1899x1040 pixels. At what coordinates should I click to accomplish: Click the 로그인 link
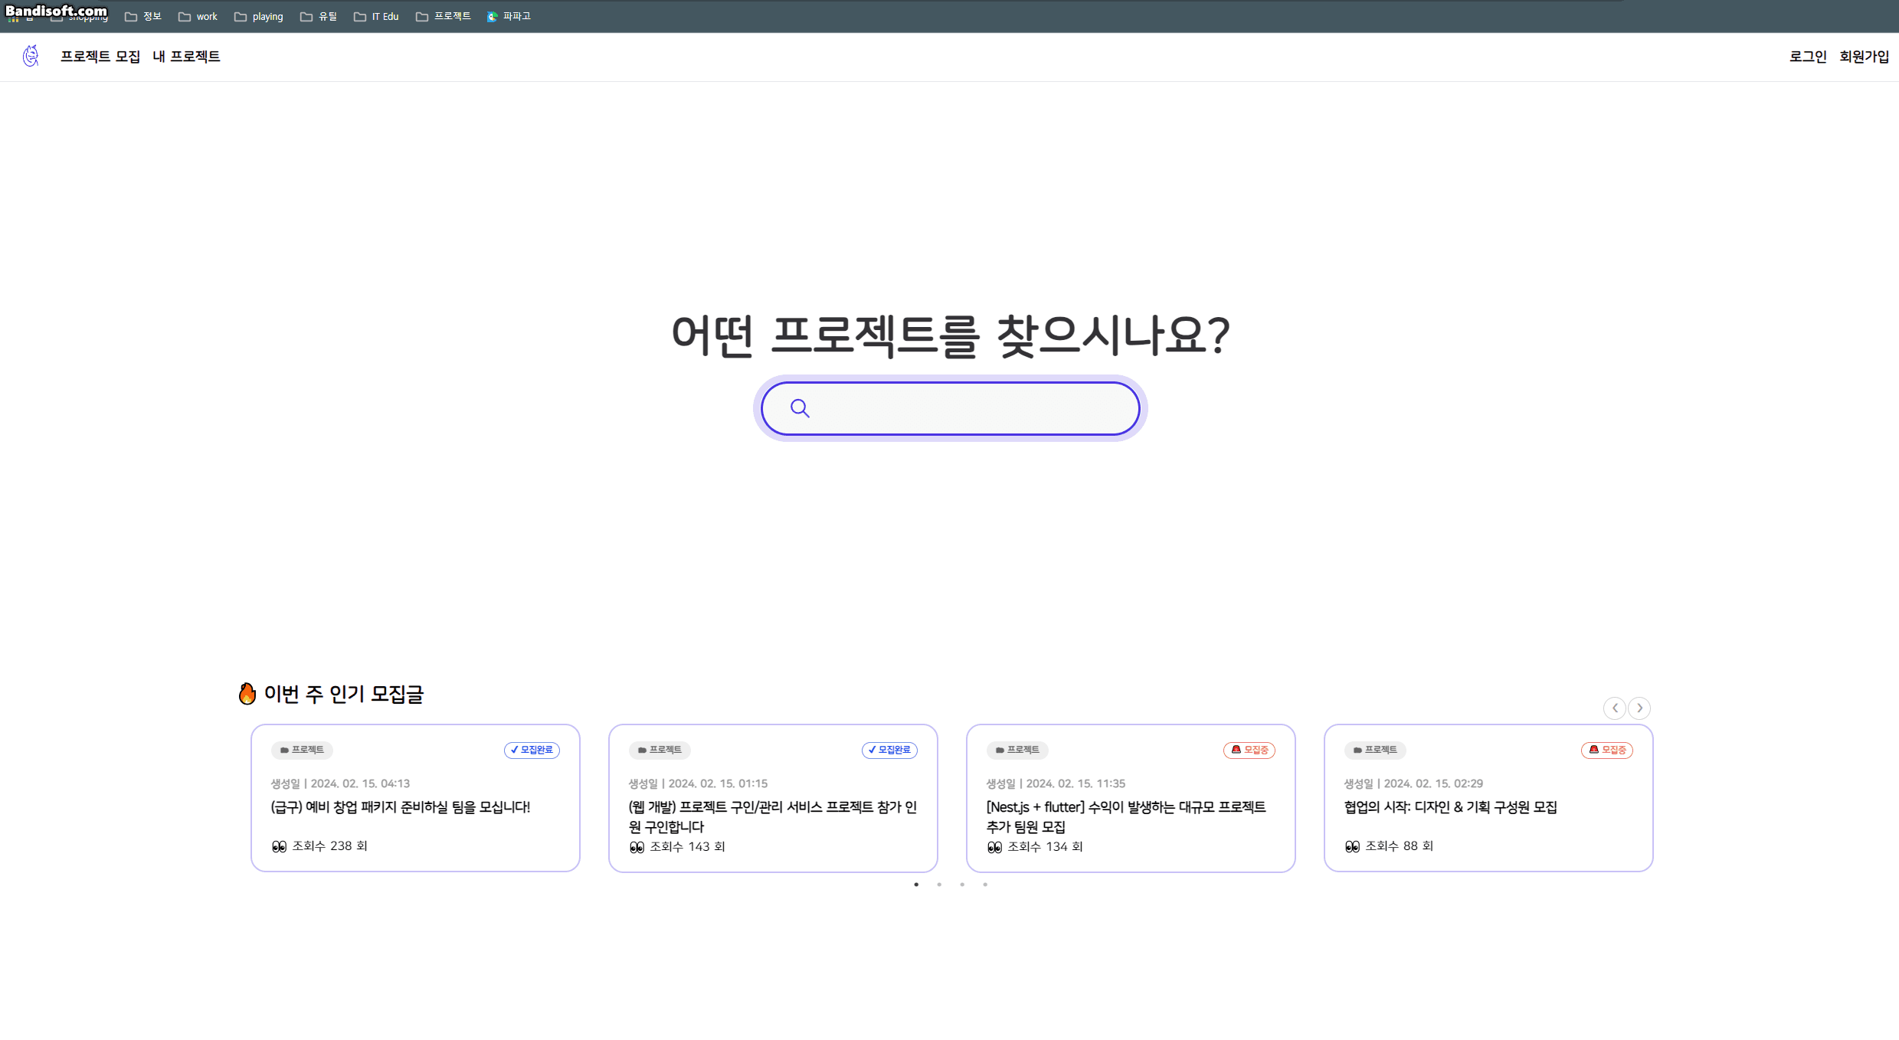coord(1808,56)
